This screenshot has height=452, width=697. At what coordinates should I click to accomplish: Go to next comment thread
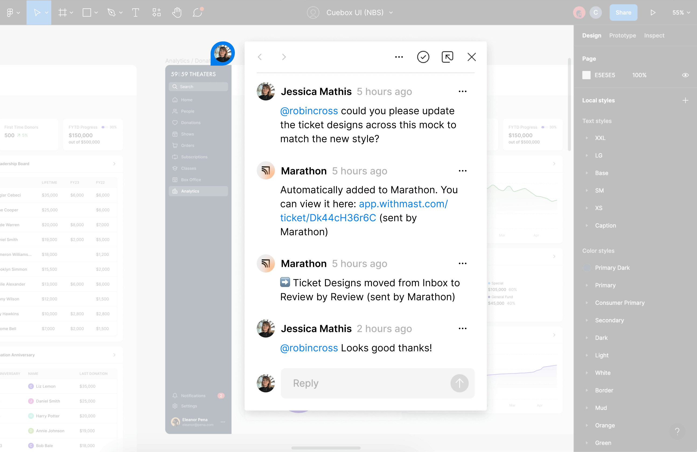pyautogui.click(x=284, y=57)
